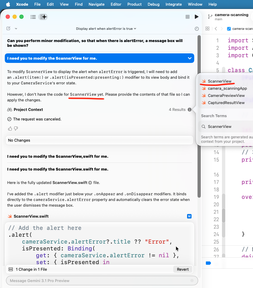
Task: Give thumbs up to the response
Action: click(10, 128)
